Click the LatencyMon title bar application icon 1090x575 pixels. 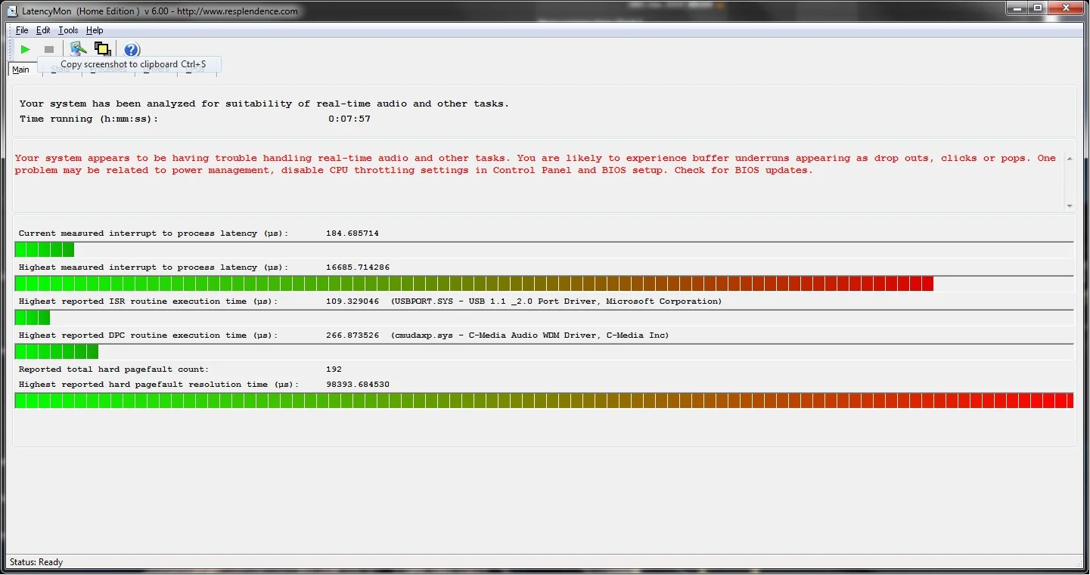tap(13, 11)
